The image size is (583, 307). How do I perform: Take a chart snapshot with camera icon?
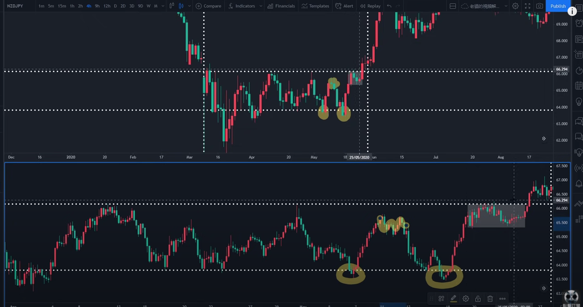click(539, 6)
